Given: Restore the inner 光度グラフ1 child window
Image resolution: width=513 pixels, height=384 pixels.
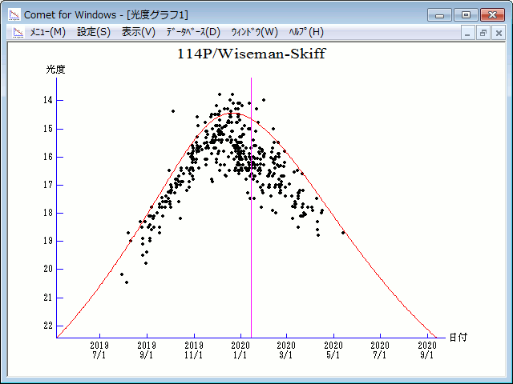Looking at the screenshot, I should click(483, 33).
